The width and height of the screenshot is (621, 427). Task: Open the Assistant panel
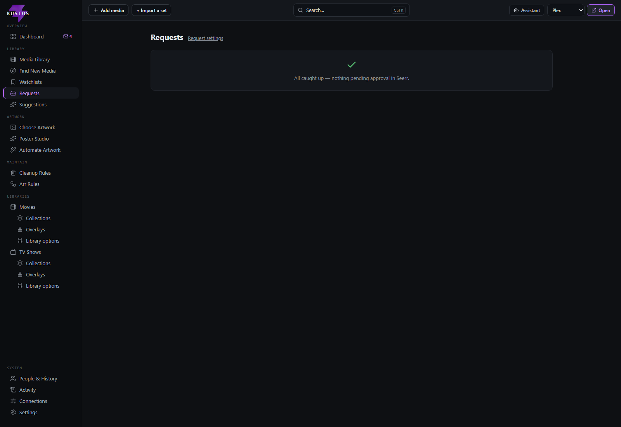(x=526, y=10)
